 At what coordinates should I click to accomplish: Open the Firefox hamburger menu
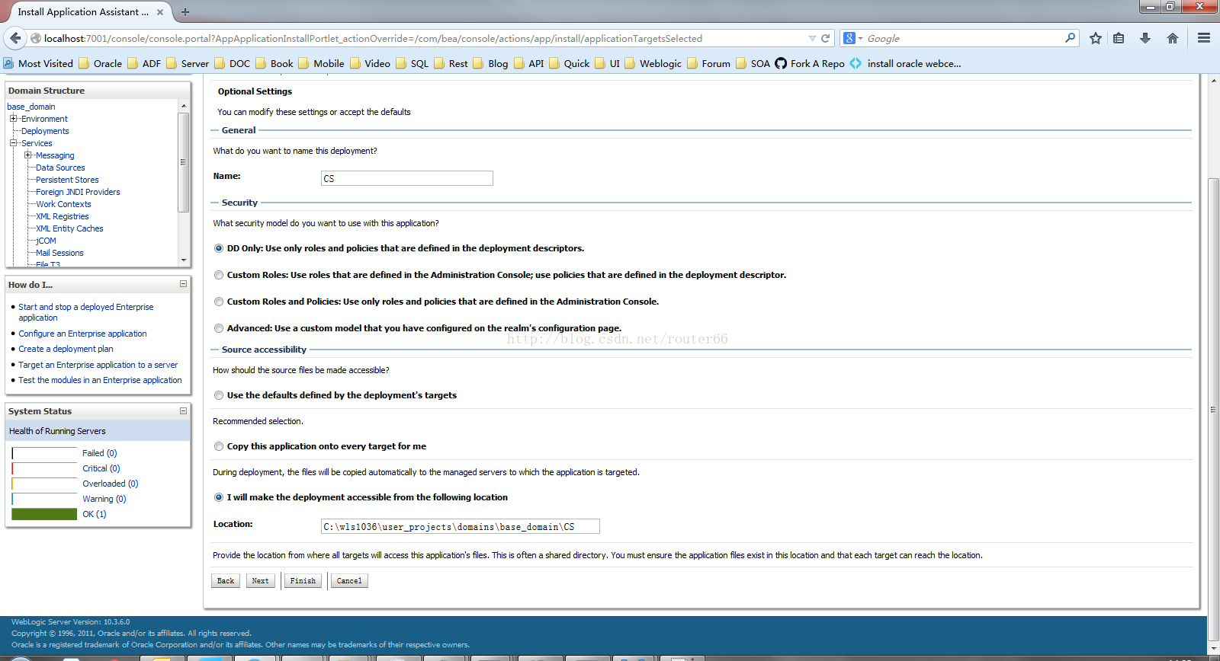pos(1204,38)
